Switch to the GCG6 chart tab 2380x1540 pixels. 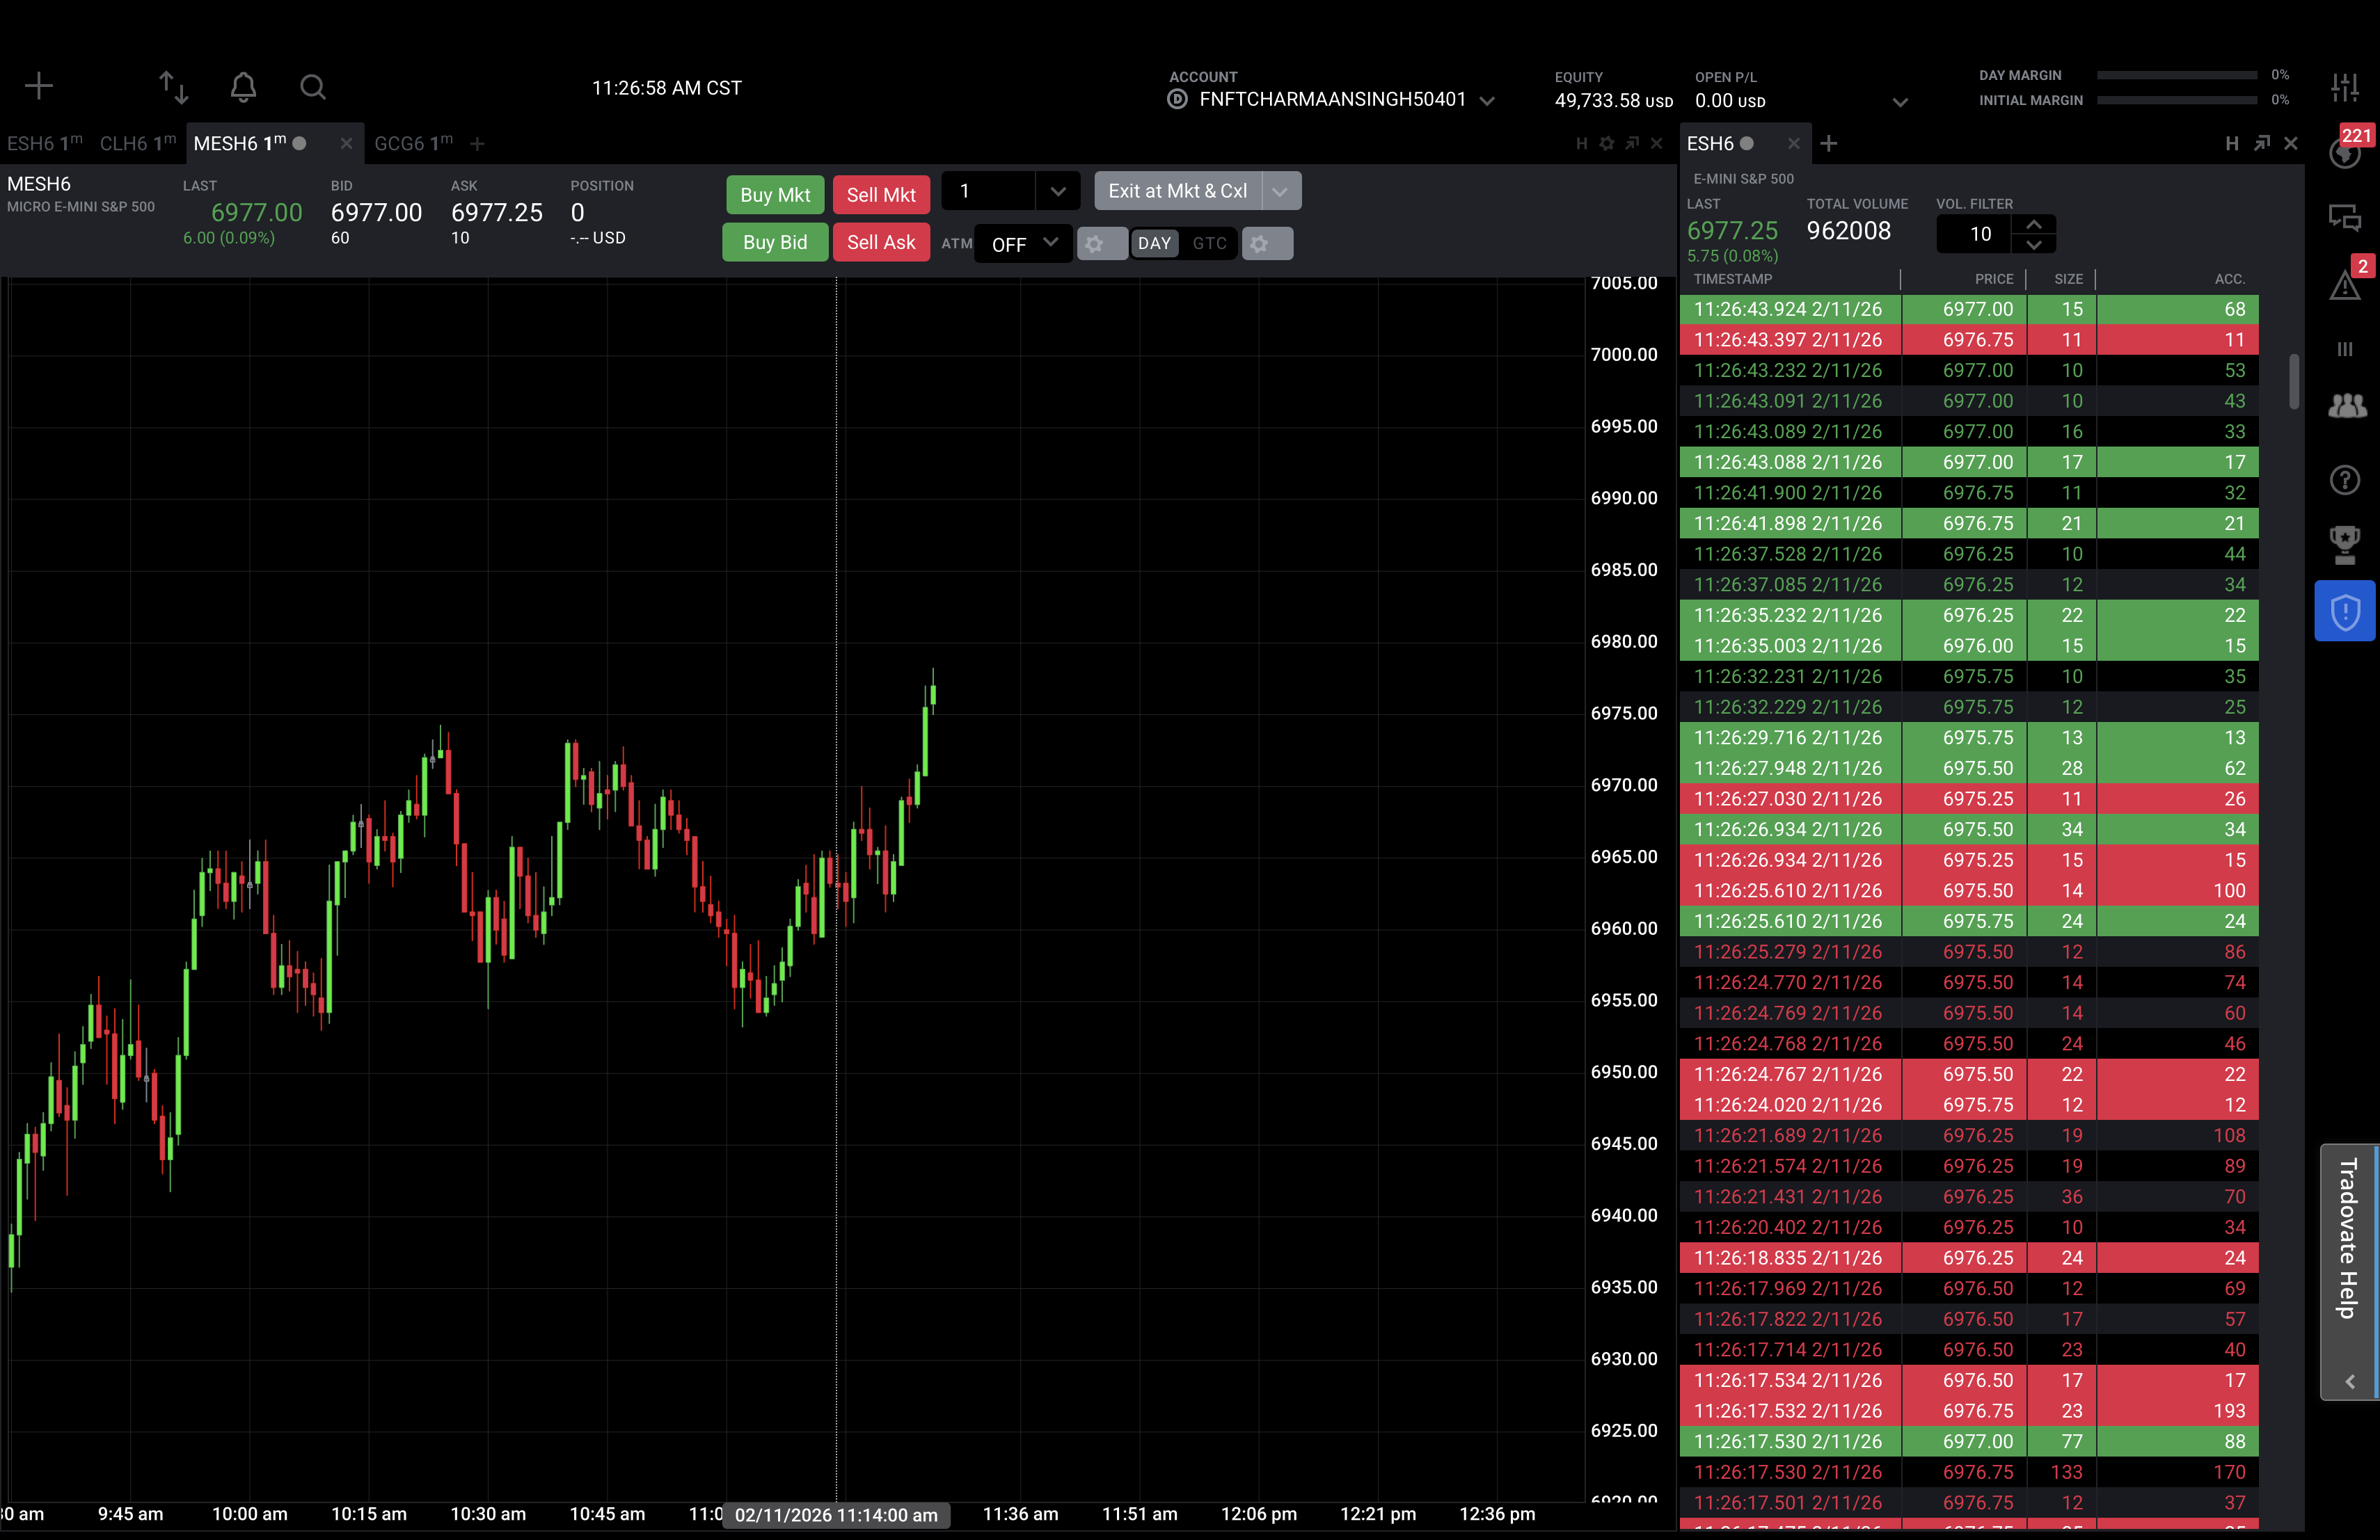pyautogui.click(x=412, y=144)
